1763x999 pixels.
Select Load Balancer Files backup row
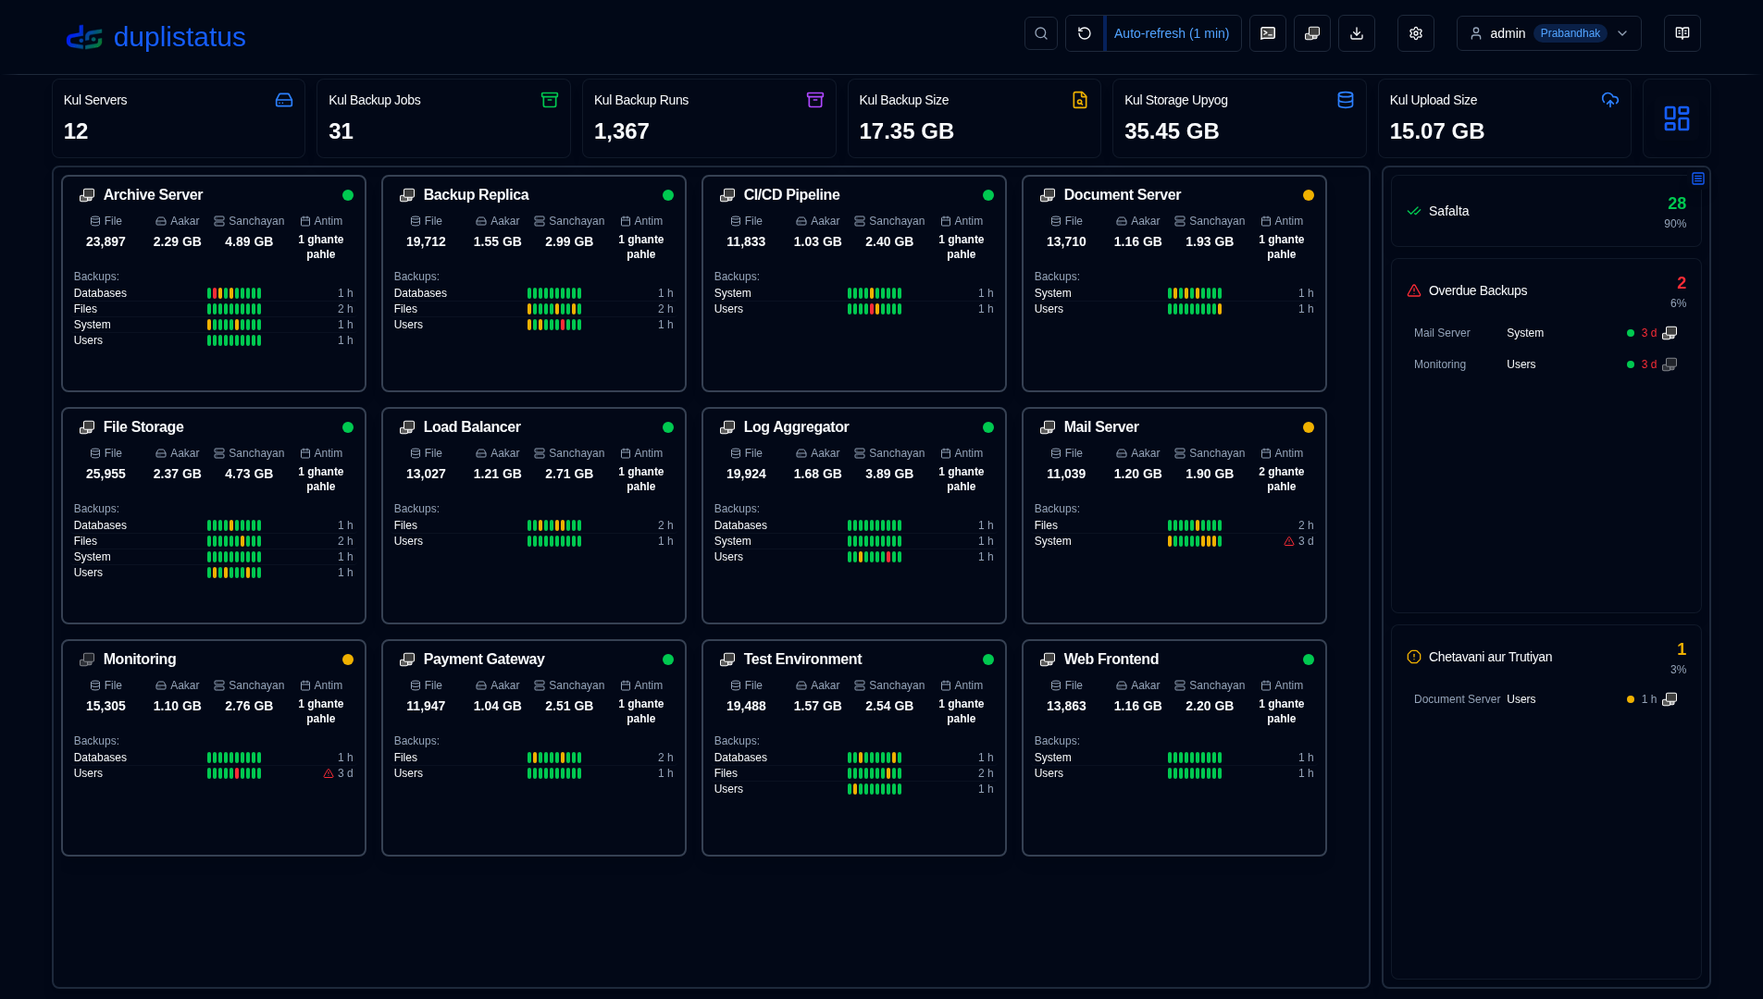[533, 525]
